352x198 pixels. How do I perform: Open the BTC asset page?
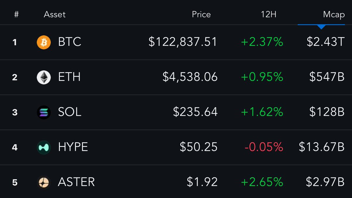pyautogui.click(x=70, y=42)
